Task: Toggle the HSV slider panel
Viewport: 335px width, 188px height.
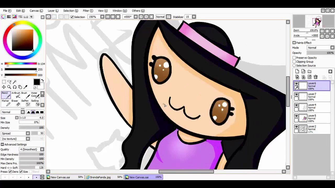Action: pos(15,17)
